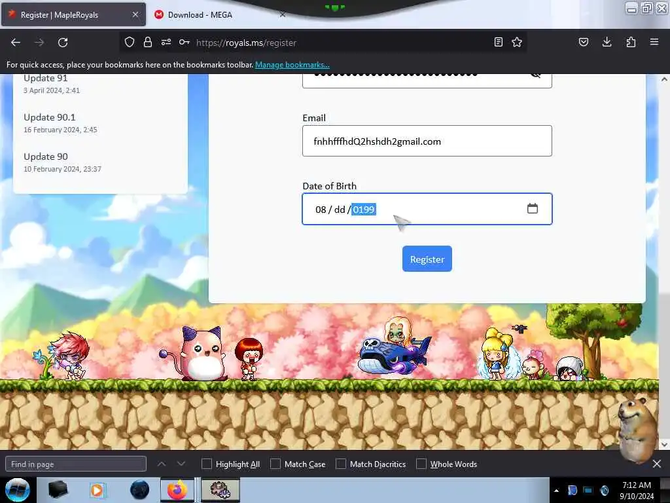Click the saved password key icon

[184, 42]
